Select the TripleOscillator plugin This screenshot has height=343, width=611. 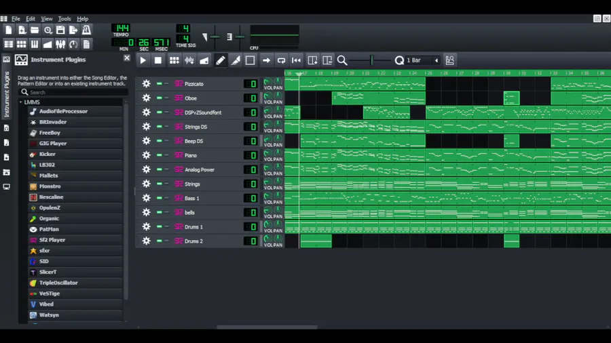coord(75,283)
